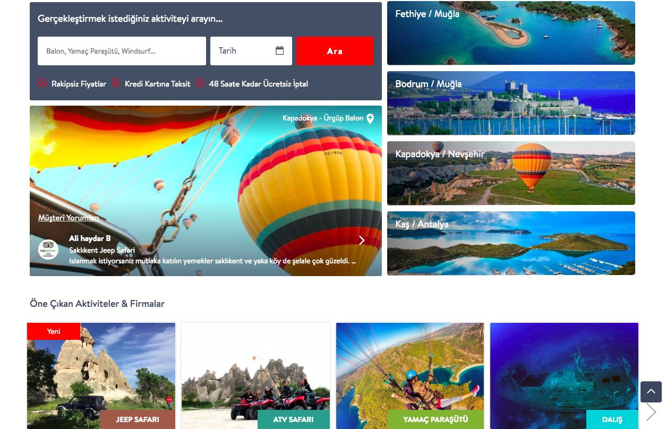Click the activity search input field

[122, 51]
